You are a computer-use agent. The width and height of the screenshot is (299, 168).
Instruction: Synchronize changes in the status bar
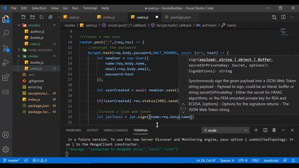[x=26, y=161]
